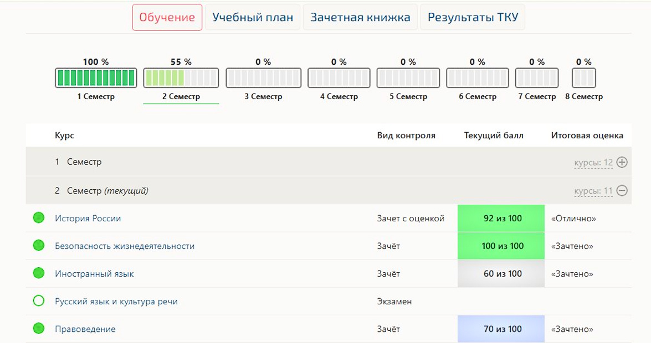Image resolution: width=651 pixels, height=343 pixels.
Task: Click the 1 Семестр group row title
Action: pyautogui.click(x=78, y=162)
